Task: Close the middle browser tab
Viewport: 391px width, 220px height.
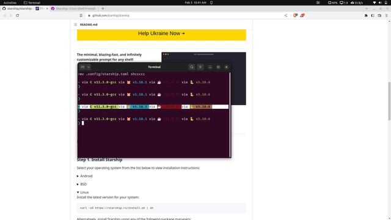Action: pyautogui.click(x=47, y=9)
